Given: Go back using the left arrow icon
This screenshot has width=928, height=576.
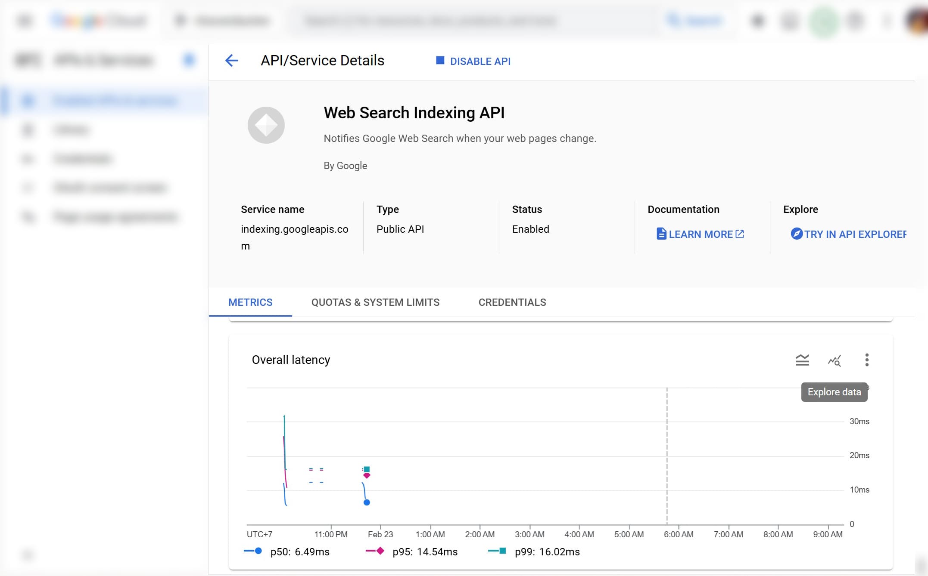Looking at the screenshot, I should click(x=231, y=61).
